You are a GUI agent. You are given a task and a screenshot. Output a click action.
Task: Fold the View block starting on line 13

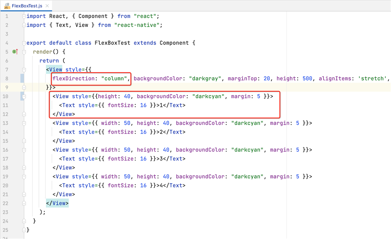point(24,123)
